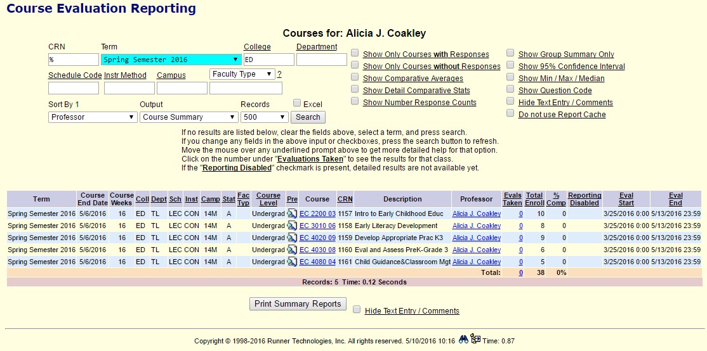Open the Records dropdown set to 500
This screenshot has width=707, height=351.
click(x=264, y=117)
